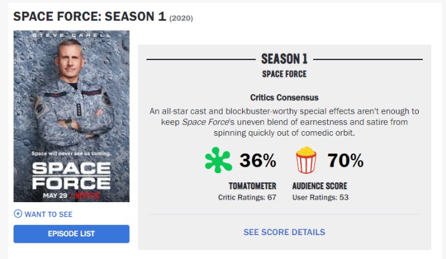
Task: Click the 36% Tomatometer score
Action: coord(258,160)
